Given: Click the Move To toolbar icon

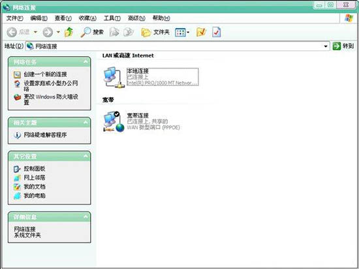Looking at the screenshot, I should [x=114, y=32].
